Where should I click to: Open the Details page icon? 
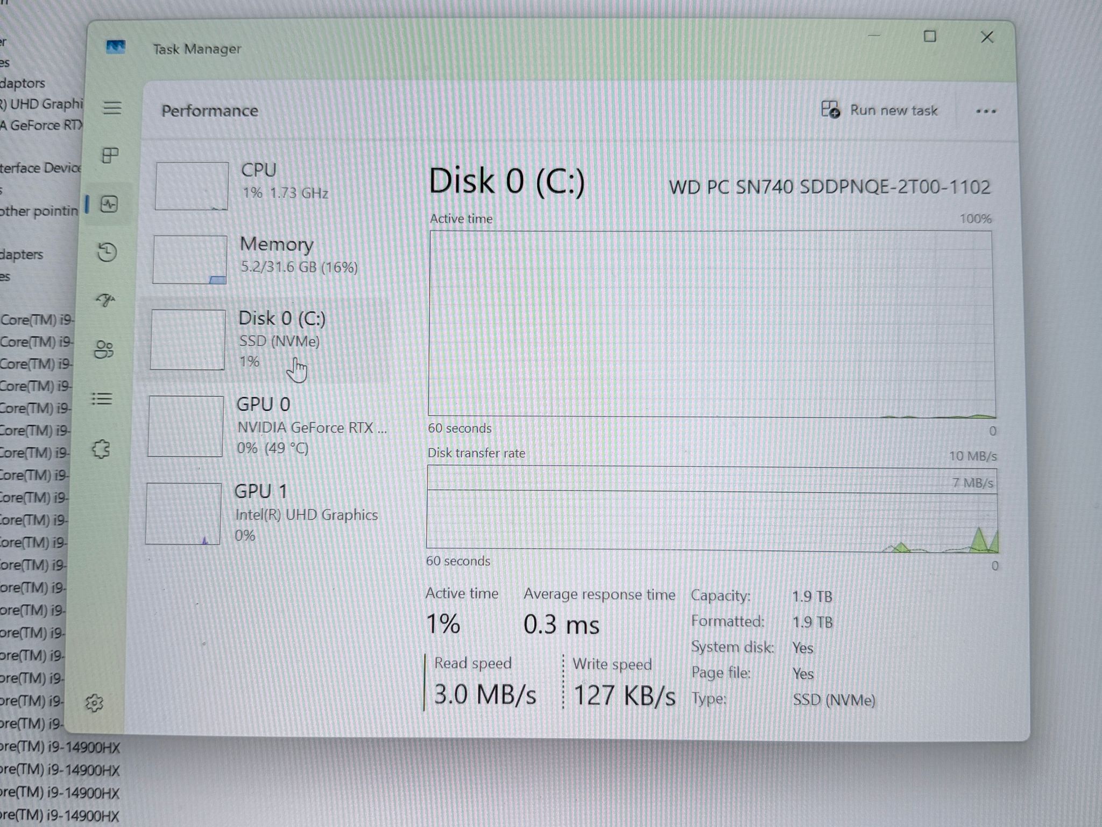click(102, 399)
